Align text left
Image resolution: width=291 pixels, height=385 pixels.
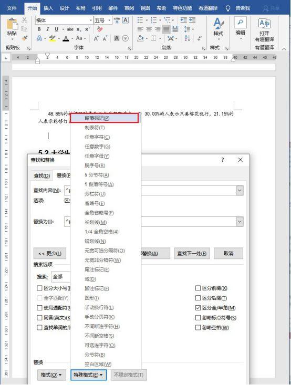pyautogui.click(x=140, y=29)
